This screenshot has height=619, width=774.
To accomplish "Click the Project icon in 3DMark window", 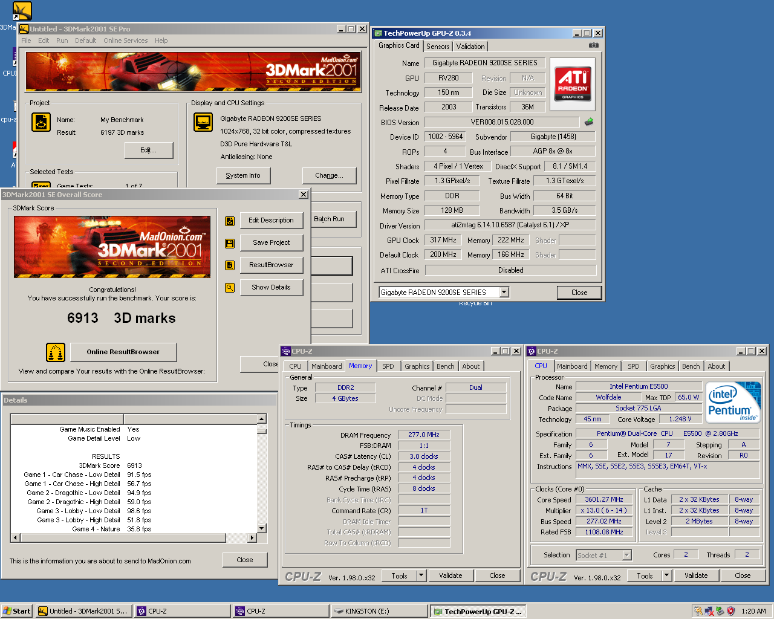I will (41, 122).
